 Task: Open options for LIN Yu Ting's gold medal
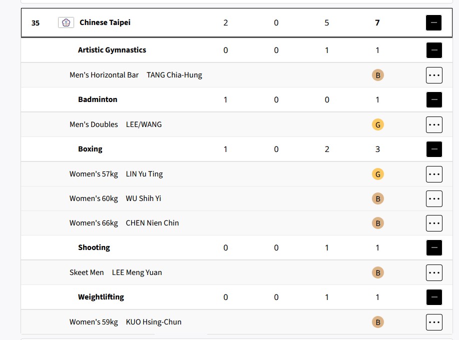(x=433, y=173)
